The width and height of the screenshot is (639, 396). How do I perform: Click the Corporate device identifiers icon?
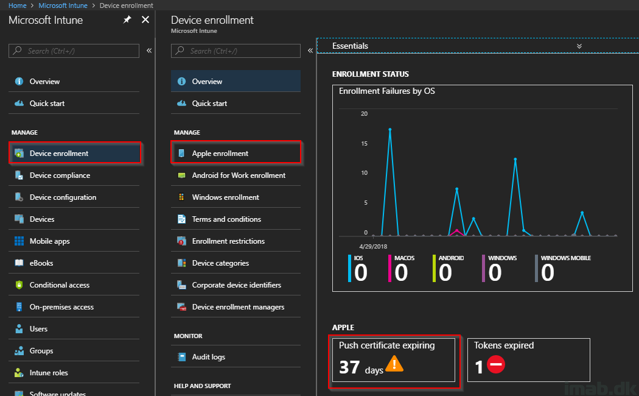pos(182,285)
